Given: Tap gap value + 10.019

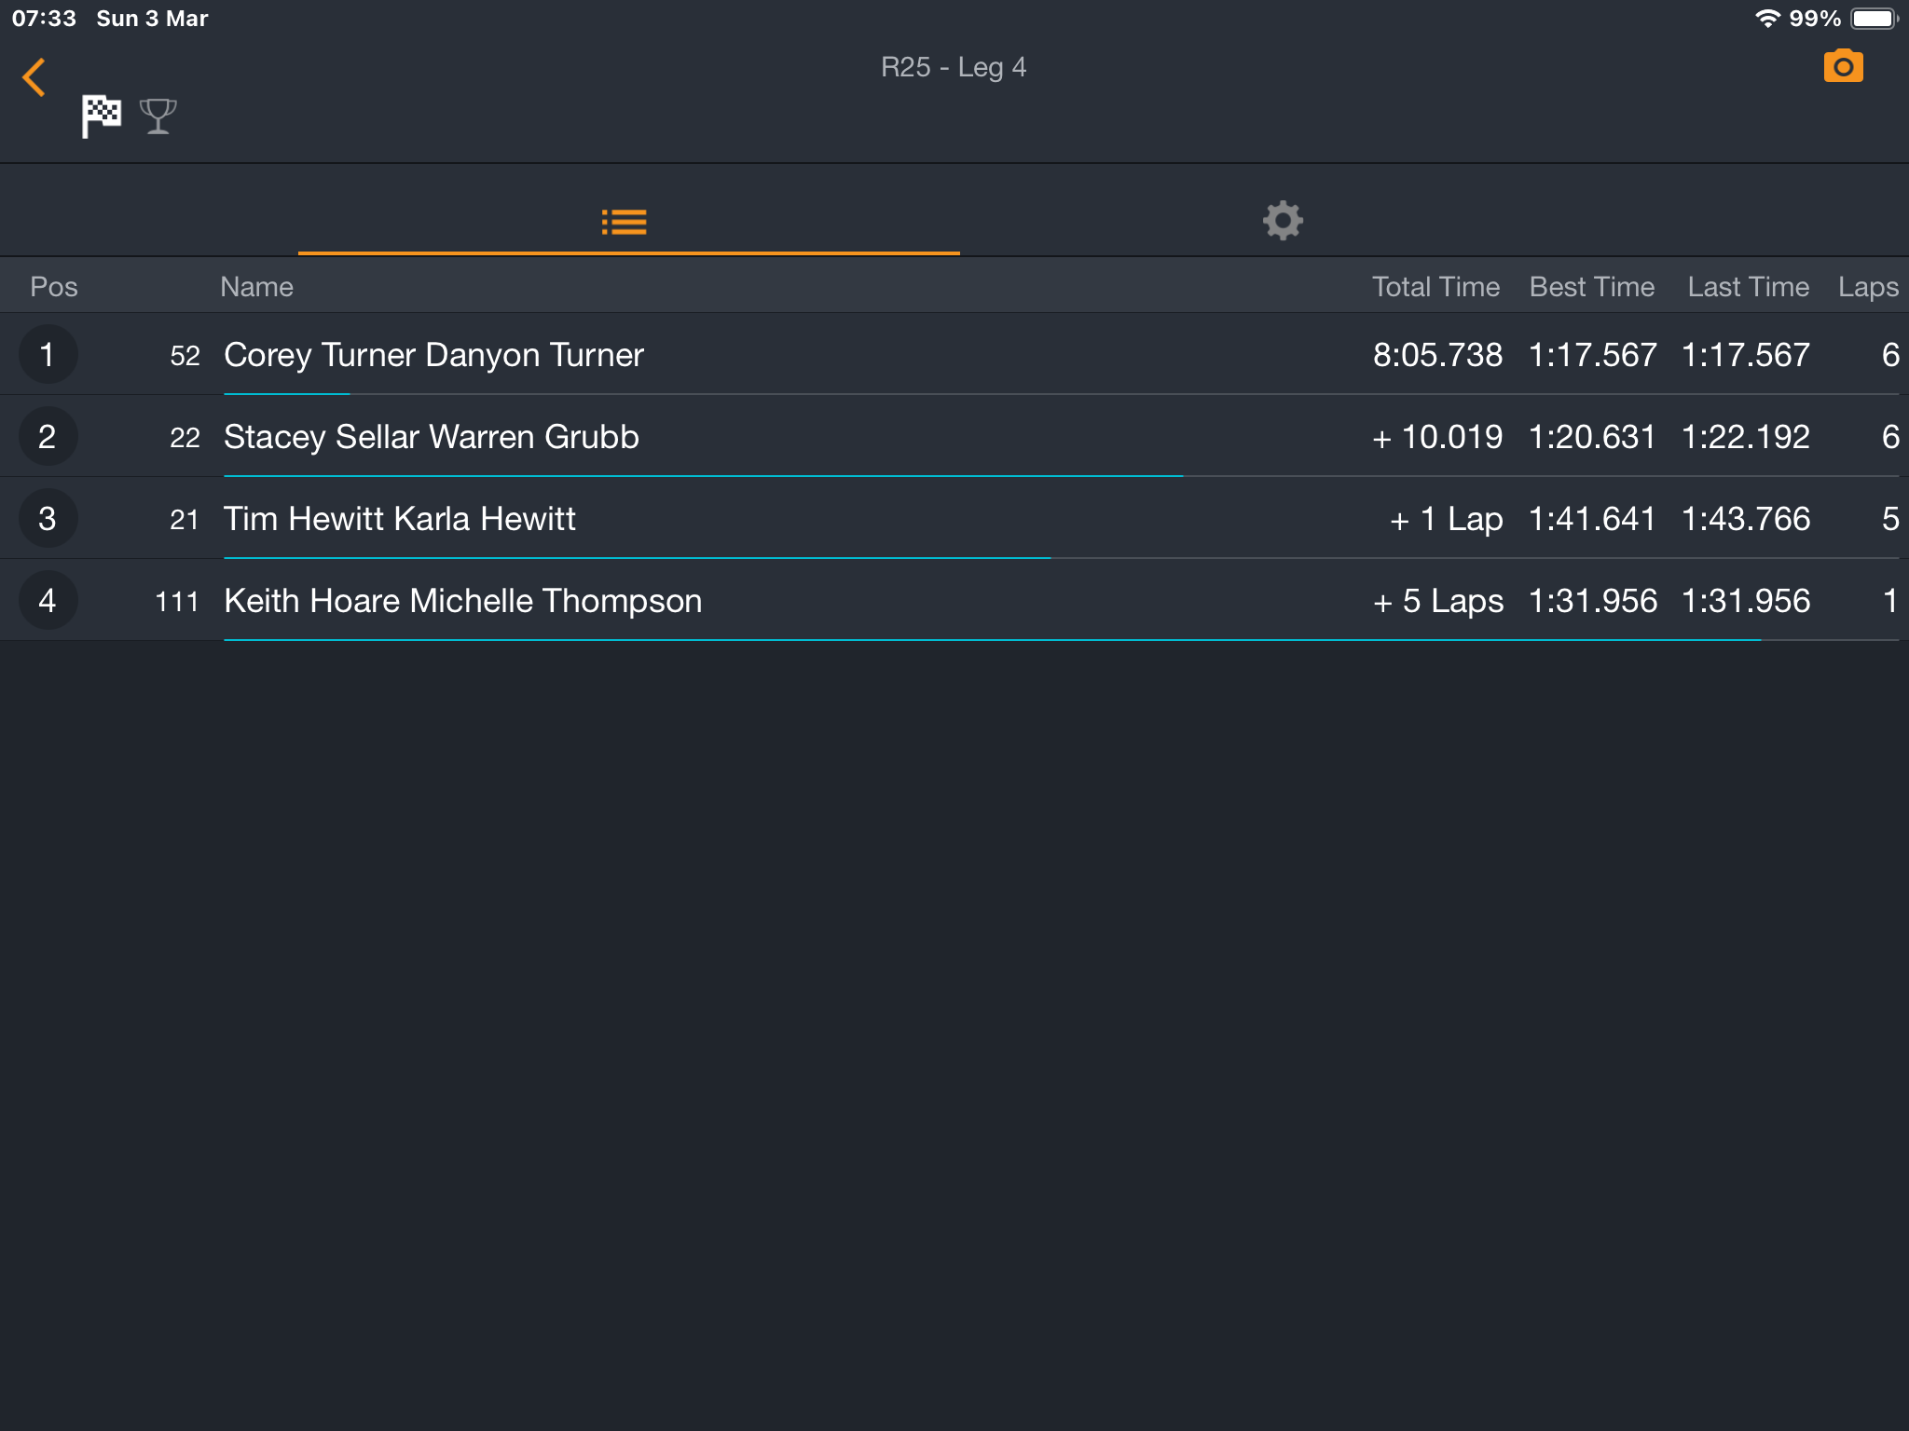Looking at the screenshot, I should pyautogui.click(x=1437, y=437).
